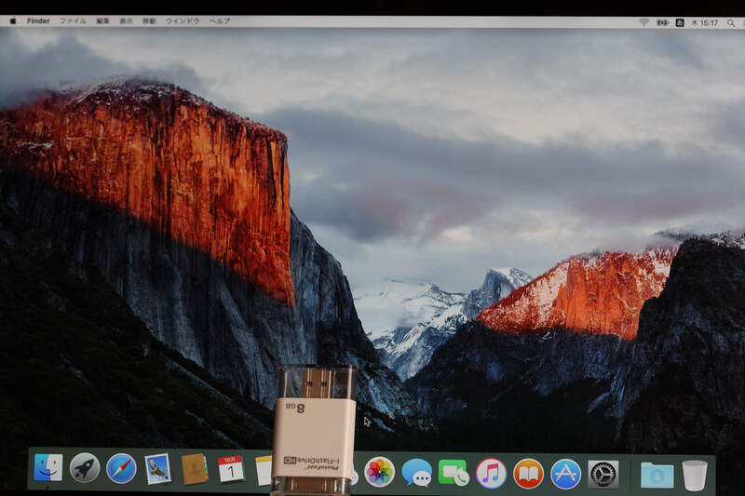The height and width of the screenshot is (496, 745).
Task: Launch iBooks from the Dock
Action: click(528, 474)
